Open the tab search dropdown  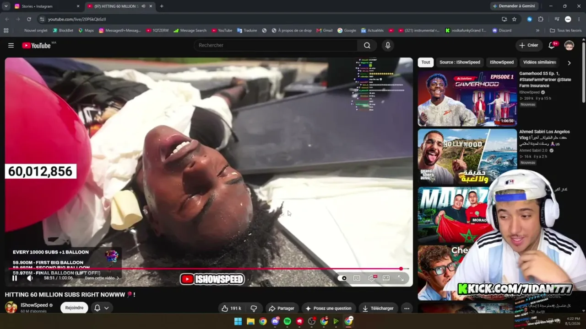(x=6, y=6)
